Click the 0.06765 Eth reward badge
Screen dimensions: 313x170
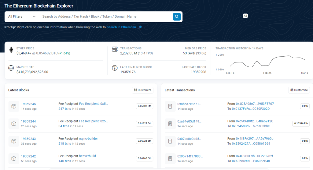(145, 158)
